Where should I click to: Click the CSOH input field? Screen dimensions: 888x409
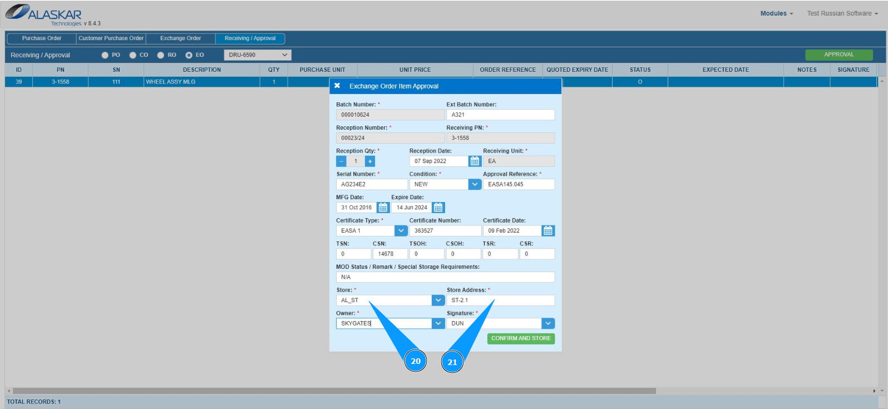pyautogui.click(x=463, y=254)
